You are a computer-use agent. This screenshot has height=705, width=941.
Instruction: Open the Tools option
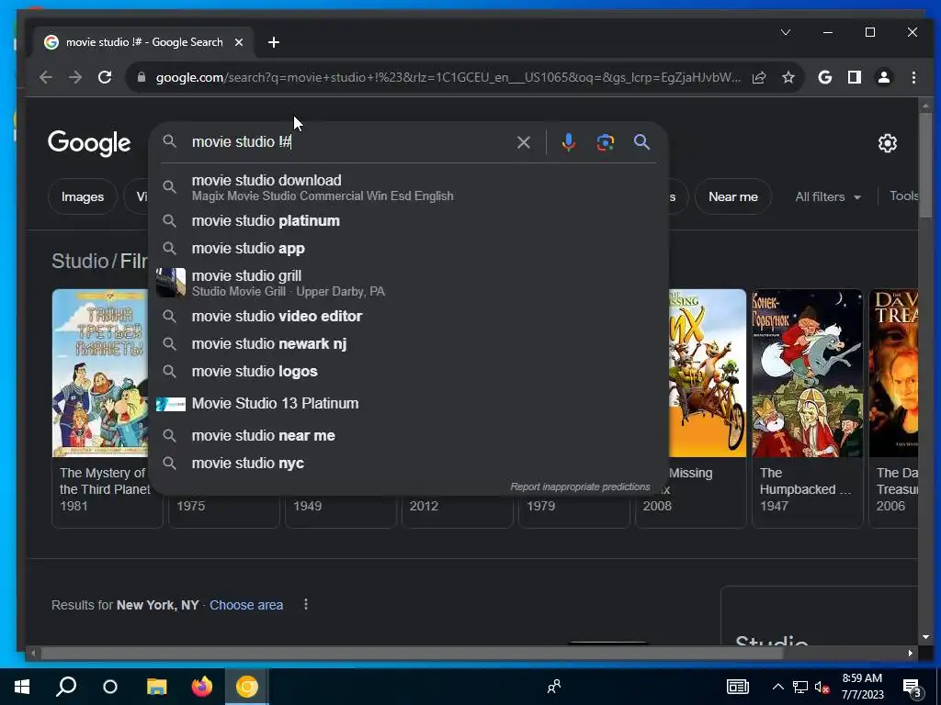click(904, 196)
